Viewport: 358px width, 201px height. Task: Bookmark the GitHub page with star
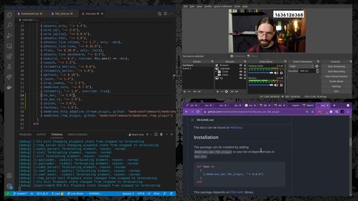313,112
